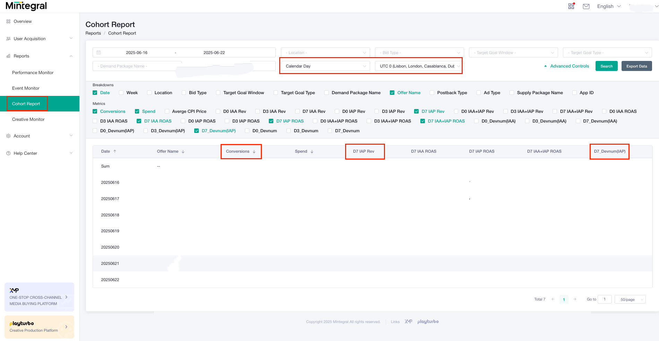659x341 pixels.
Task: Click the Reports bar-chart sidebar icon
Action: (8, 56)
